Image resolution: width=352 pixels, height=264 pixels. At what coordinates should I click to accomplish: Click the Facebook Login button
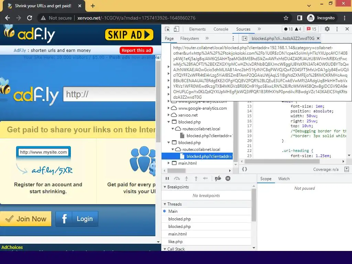tap(77, 219)
